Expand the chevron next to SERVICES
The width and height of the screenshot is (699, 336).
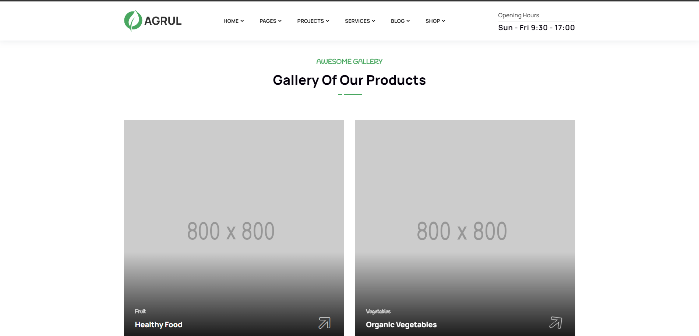[374, 21]
